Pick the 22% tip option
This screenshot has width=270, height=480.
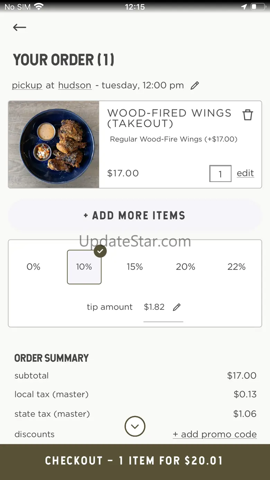point(236,267)
